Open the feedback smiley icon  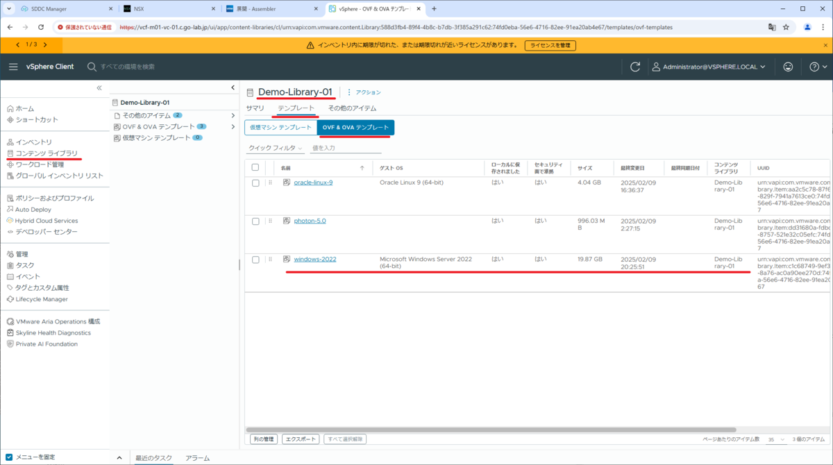pyautogui.click(x=788, y=67)
